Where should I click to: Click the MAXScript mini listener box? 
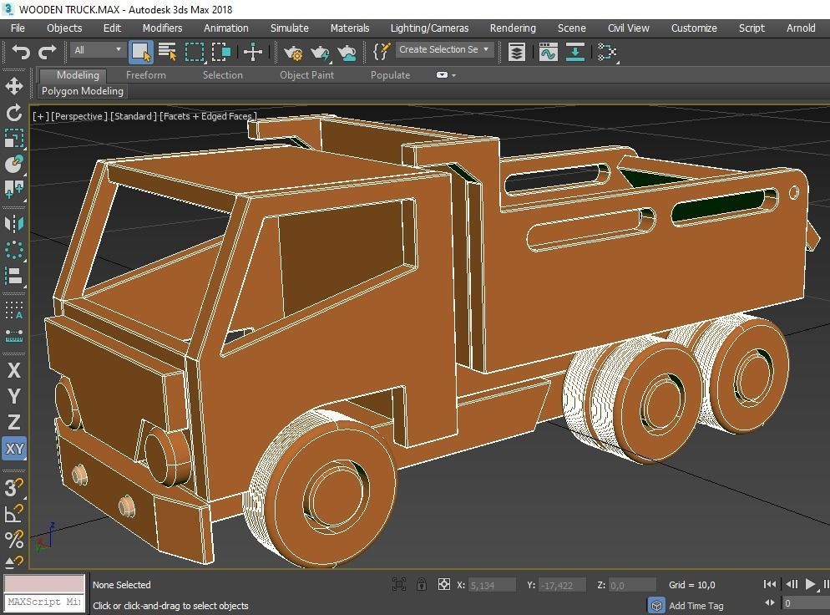click(44, 602)
